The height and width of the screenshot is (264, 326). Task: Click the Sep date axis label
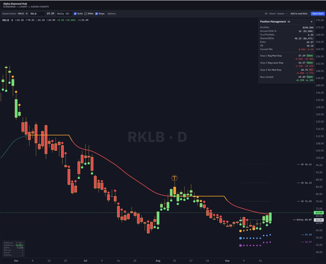(227, 260)
